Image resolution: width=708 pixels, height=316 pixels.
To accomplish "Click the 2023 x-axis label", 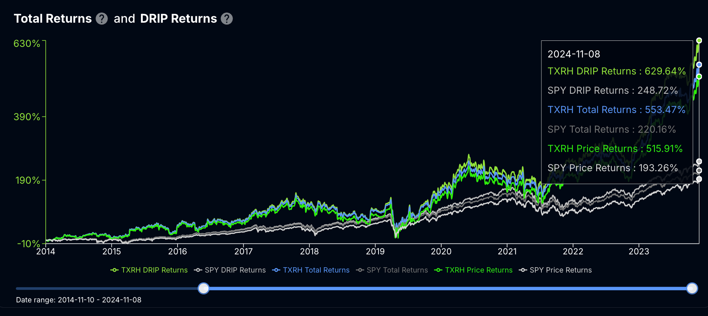I will pyautogui.click(x=639, y=251).
